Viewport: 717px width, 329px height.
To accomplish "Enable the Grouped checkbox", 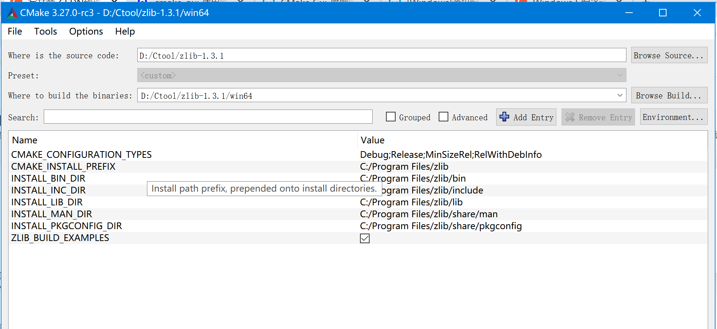I will [x=391, y=117].
